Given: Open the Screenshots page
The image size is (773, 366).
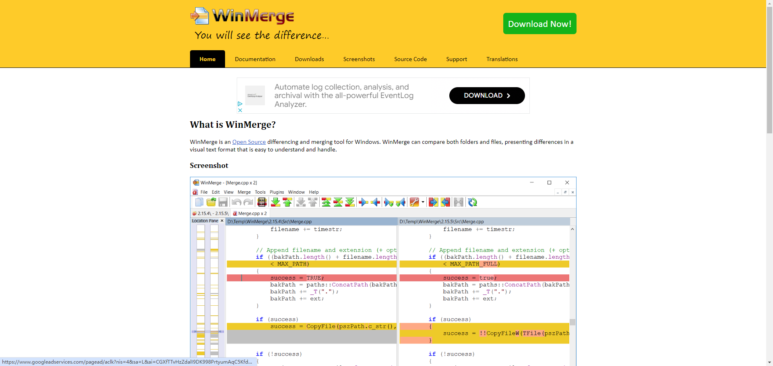Looking at the screenshot, I should (359, 59).
